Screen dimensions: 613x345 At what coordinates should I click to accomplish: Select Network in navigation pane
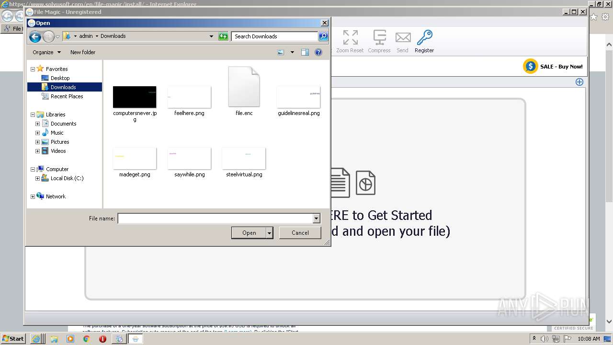(x=56, y=196)
